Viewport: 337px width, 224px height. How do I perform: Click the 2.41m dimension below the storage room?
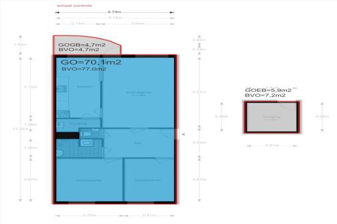pyautogui.click(x=271, y=146)
